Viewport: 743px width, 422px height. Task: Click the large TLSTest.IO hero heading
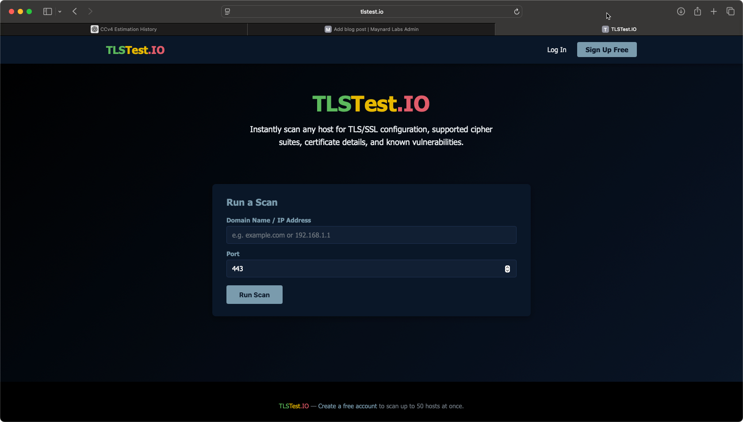click(371, 104)
